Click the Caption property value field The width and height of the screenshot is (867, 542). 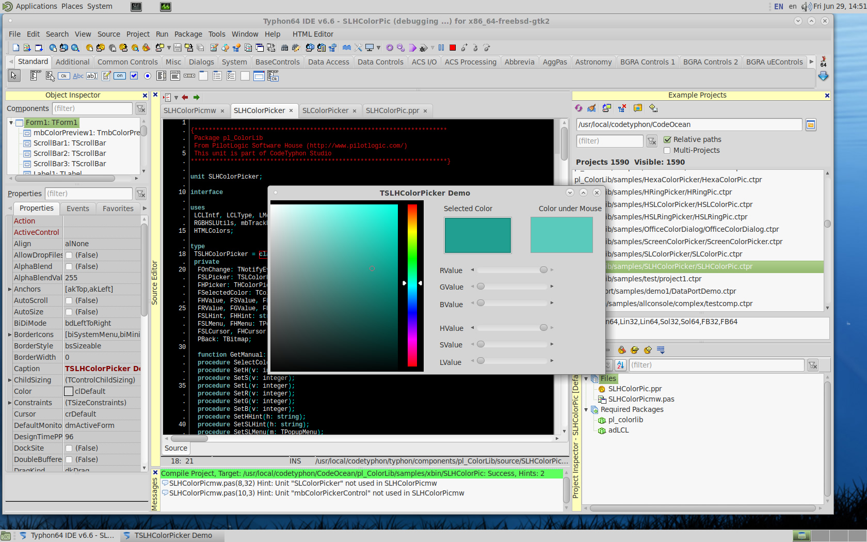tap(102, 369)
